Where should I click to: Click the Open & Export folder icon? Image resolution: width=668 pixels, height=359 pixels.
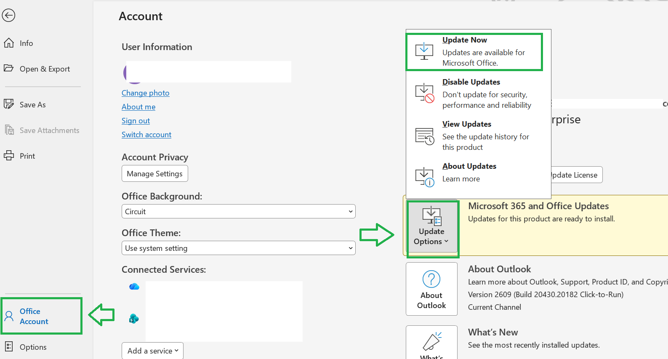(9, 68)
